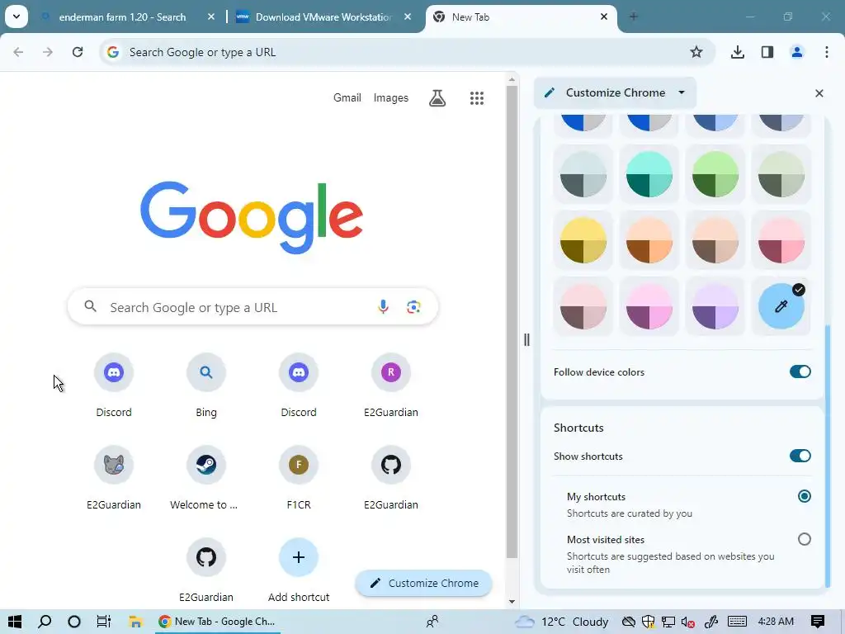Open the Chrome three-dot menu

pos(827,52)
